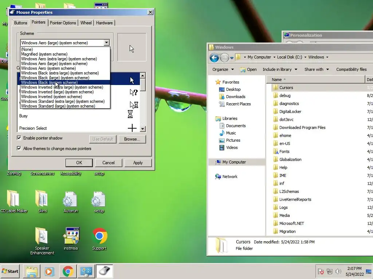Select Network in navigation pane

coord(230,177)
